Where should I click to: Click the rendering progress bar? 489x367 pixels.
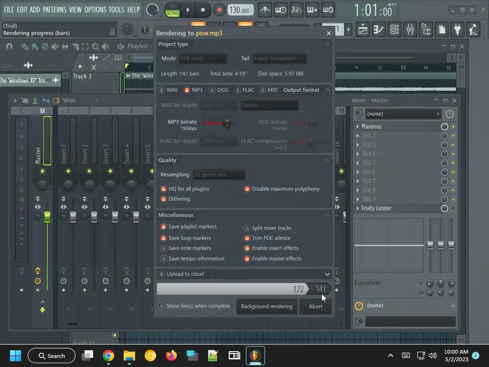point(244,289)
